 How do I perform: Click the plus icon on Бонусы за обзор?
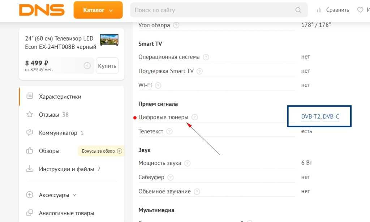pos(120,151)
